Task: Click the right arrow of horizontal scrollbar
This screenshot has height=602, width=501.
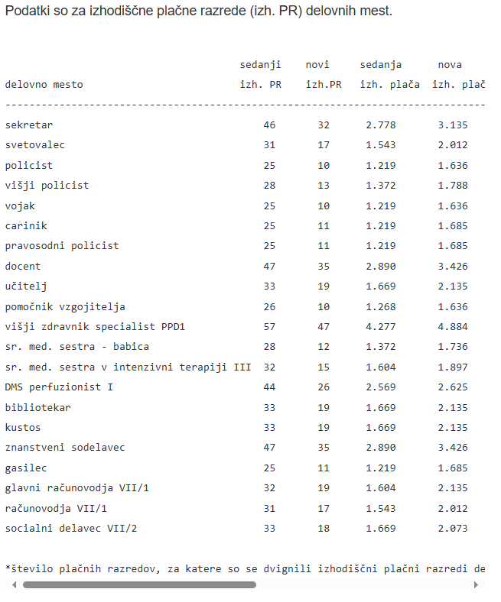Action: click(x=476, y=584)
